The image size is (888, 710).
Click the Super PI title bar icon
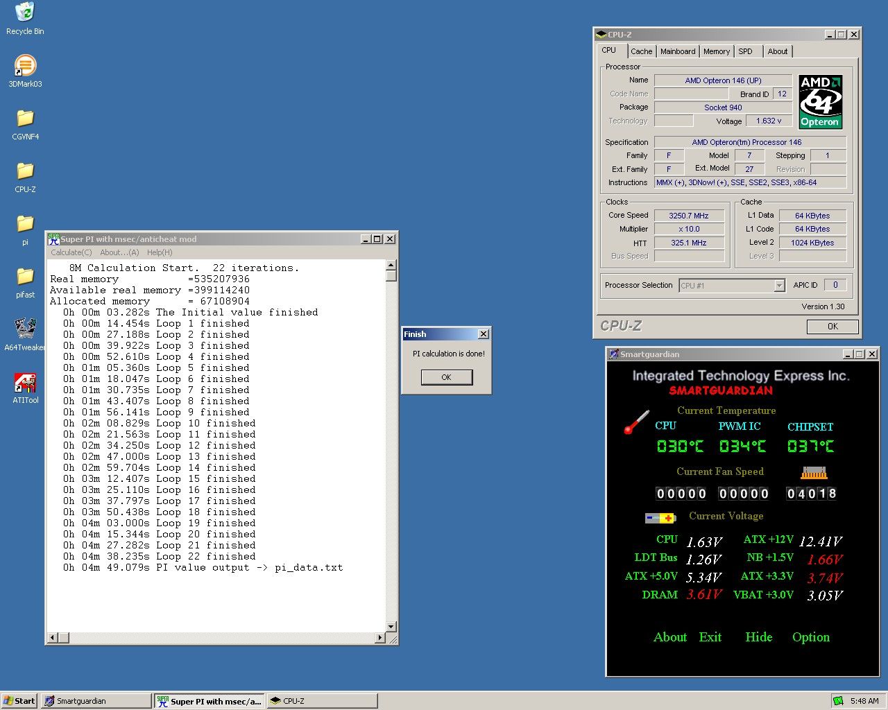coord(53,239)
